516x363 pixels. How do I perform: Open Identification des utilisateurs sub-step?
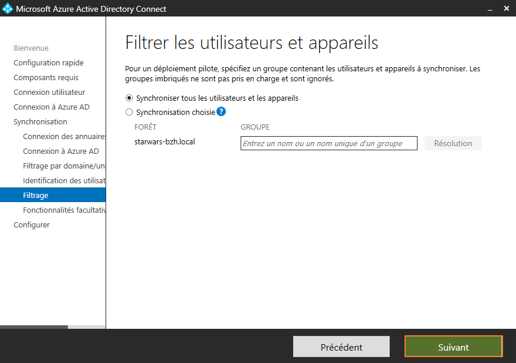tap(64, 180)
